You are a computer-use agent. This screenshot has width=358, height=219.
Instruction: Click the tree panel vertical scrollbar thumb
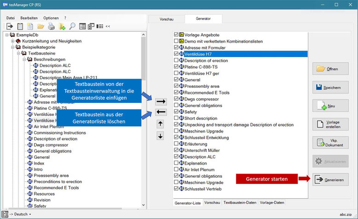coord(144,58)
